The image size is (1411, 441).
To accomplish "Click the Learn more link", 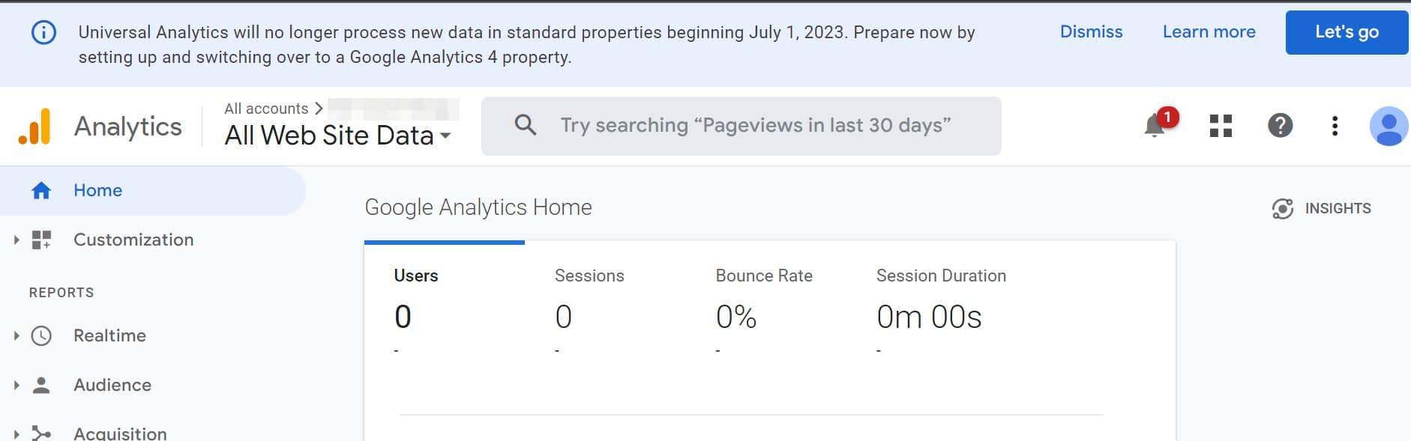I will pos(1209,32).
